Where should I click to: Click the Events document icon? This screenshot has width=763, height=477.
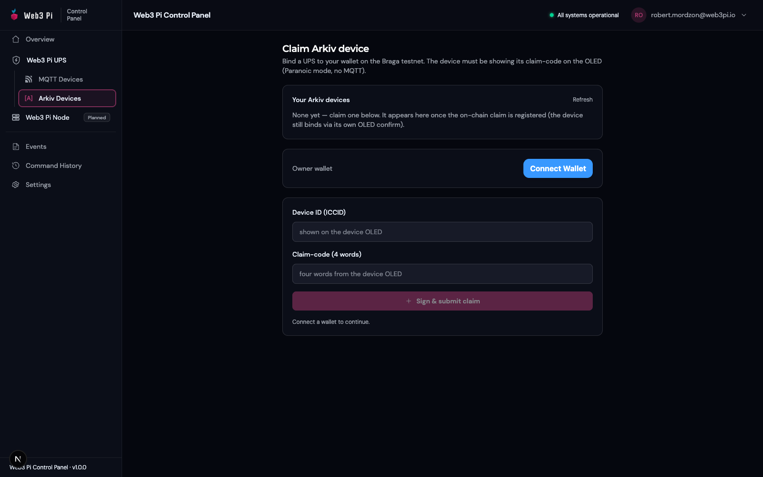(16, 146)
